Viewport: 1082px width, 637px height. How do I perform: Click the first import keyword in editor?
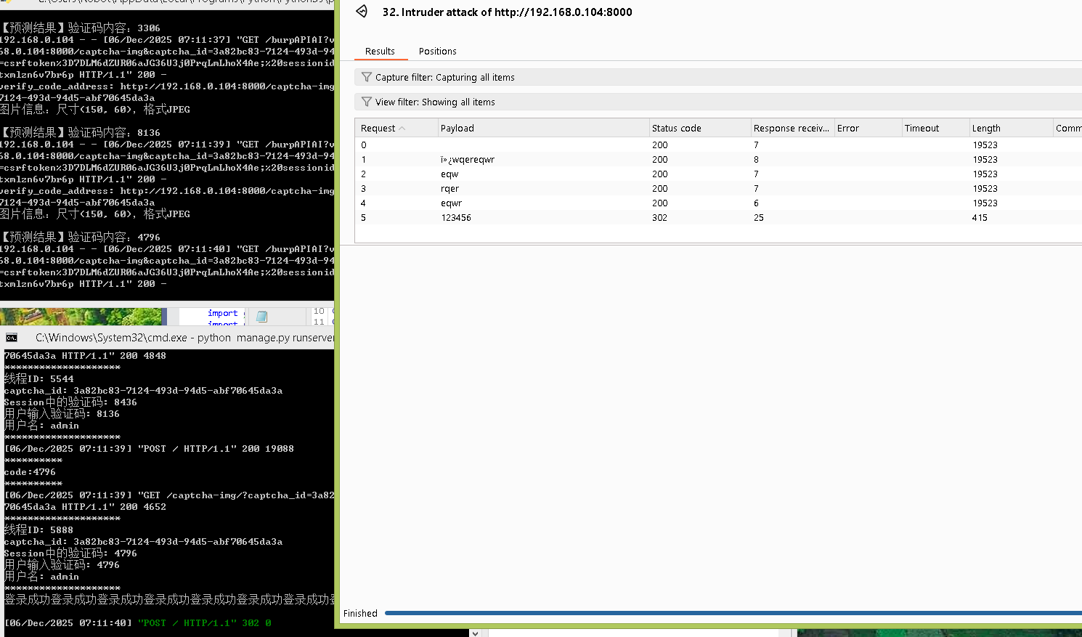(222, 313)
